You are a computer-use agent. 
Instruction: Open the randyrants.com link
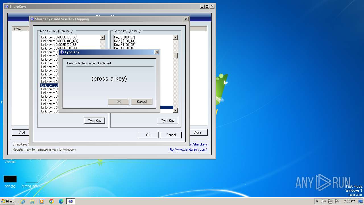(x=187, y=149)
